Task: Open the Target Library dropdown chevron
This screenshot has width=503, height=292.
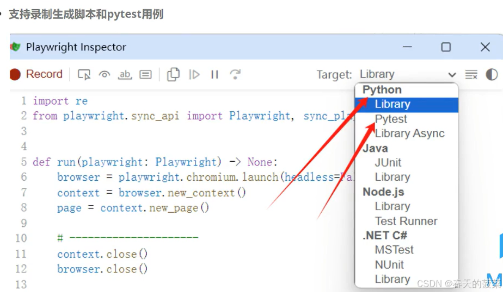Action: [452, 75]
